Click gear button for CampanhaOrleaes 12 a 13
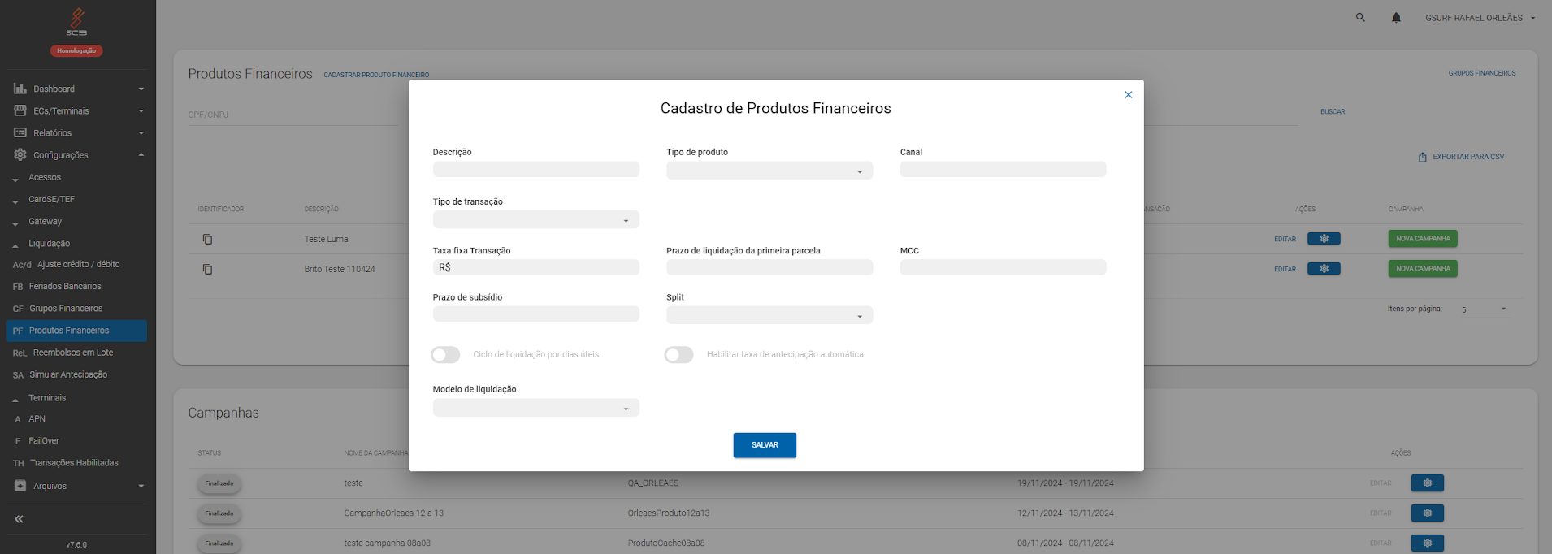The image size is (1552, 554). [1427, 513]
